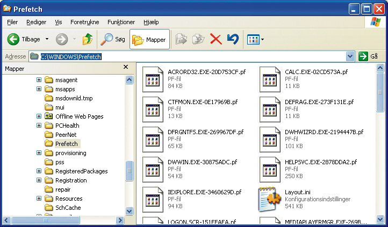Open the Funktioner menu
Viewport: 388px width, 227px height.
[121, 22]
